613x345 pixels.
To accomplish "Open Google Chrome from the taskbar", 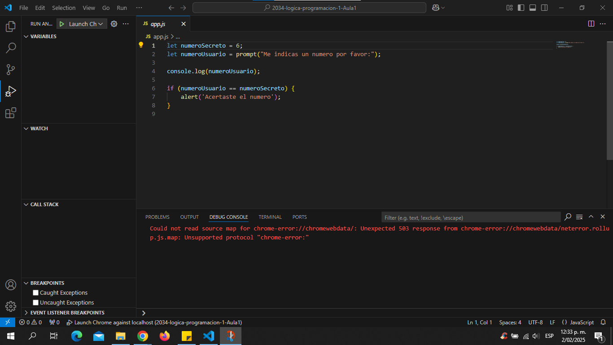I will click(143, 336).
